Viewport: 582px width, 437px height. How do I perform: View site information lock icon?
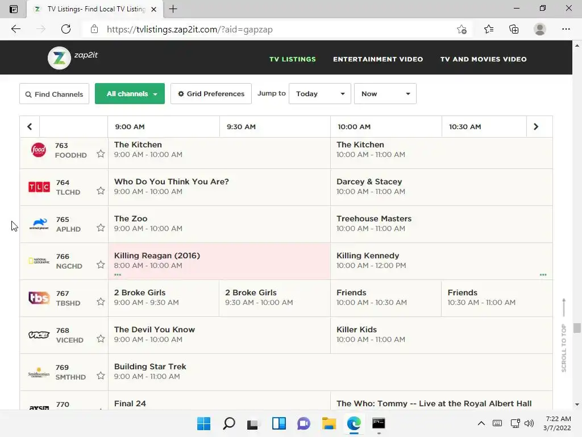[94, 29]
